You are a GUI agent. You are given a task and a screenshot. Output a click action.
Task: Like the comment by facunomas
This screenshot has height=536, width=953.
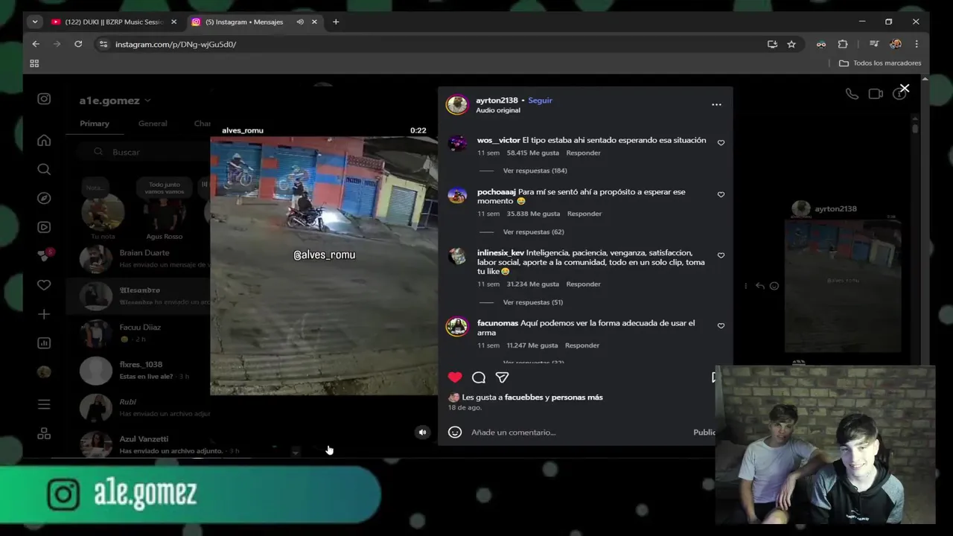coord(721,325)
